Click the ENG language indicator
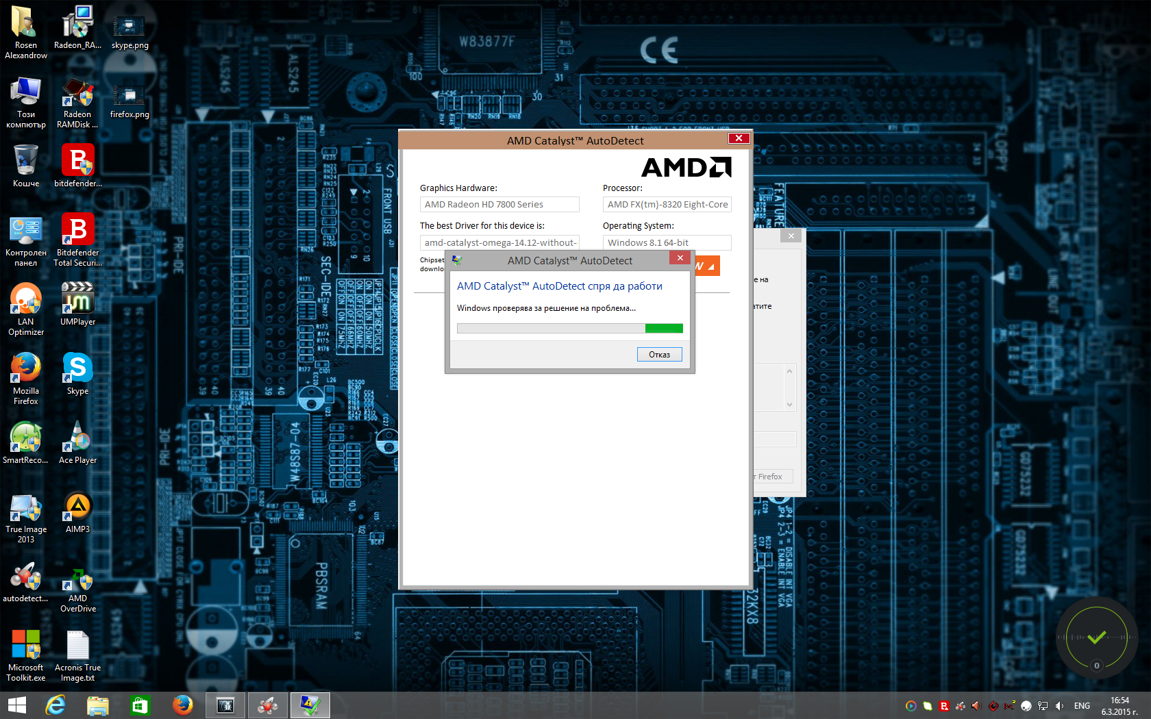 click(x=1082, y=706)
